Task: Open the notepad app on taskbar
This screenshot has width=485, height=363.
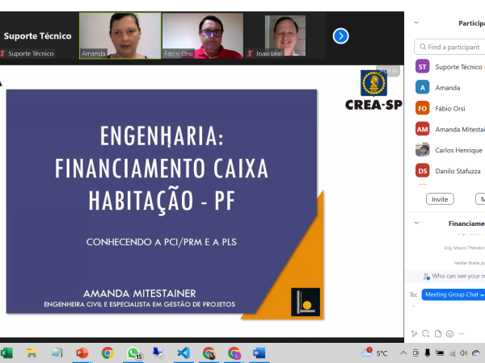Action: click(x=57, y=353)
